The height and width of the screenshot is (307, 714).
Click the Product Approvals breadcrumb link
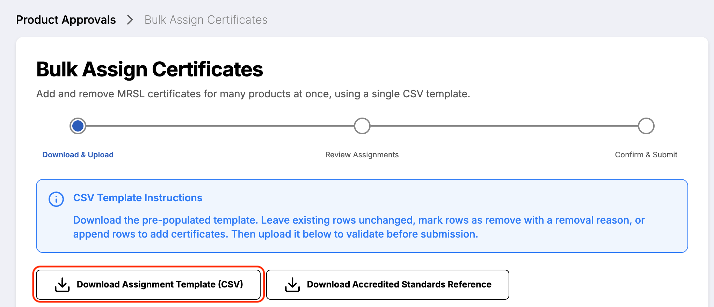click(x=66, y=20)
